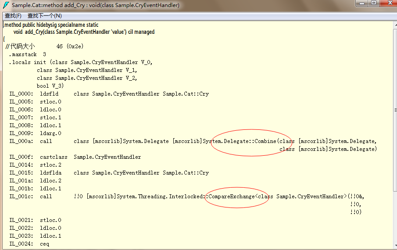Click the '.method public hidebysig specialname static' line
397x250 pixels.
51,25
